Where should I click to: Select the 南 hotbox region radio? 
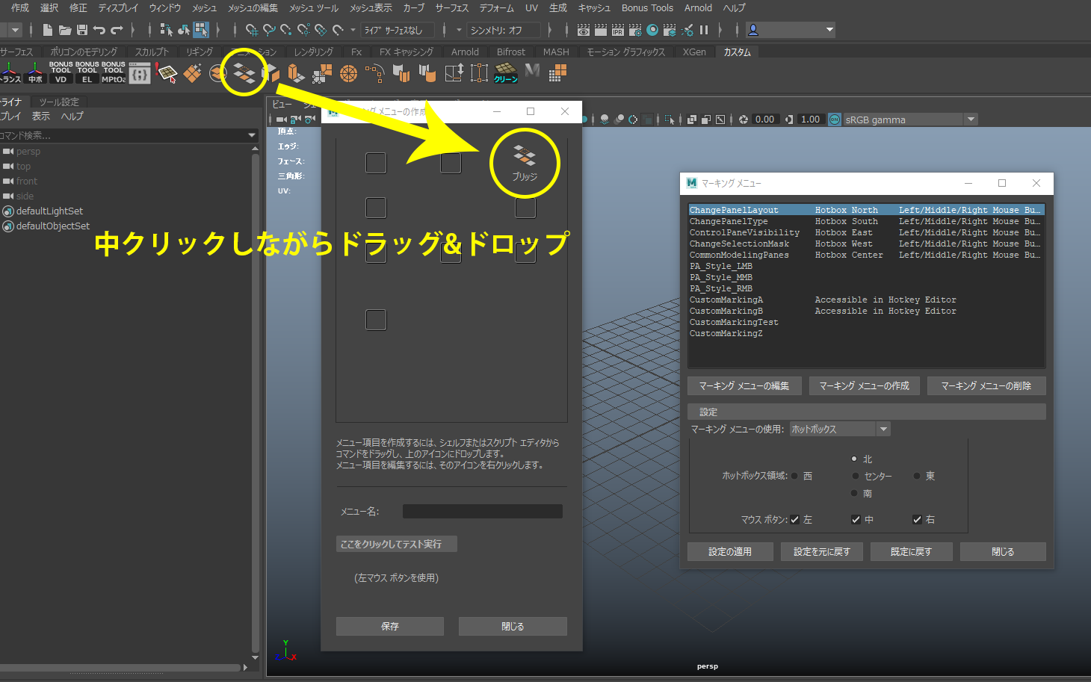(x=854, y=493)
